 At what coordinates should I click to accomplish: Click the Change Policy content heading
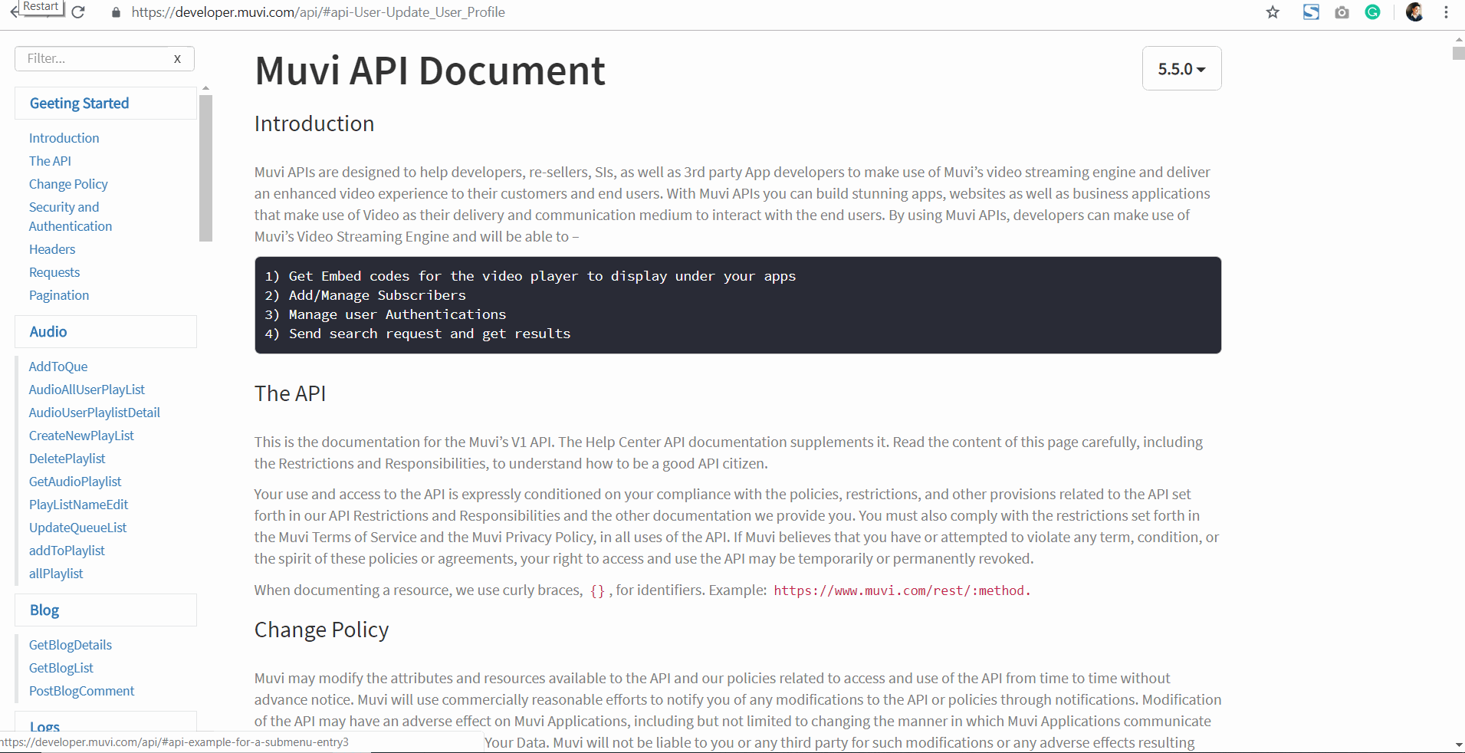click(322, 630)
